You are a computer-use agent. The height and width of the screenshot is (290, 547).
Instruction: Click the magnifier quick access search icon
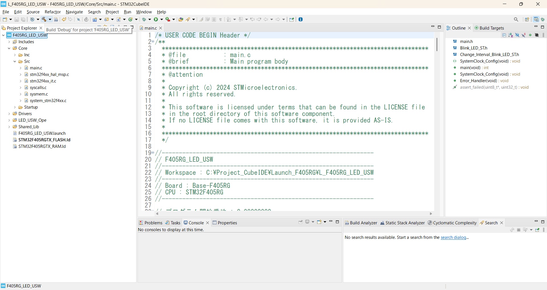[x=516, y=20]
